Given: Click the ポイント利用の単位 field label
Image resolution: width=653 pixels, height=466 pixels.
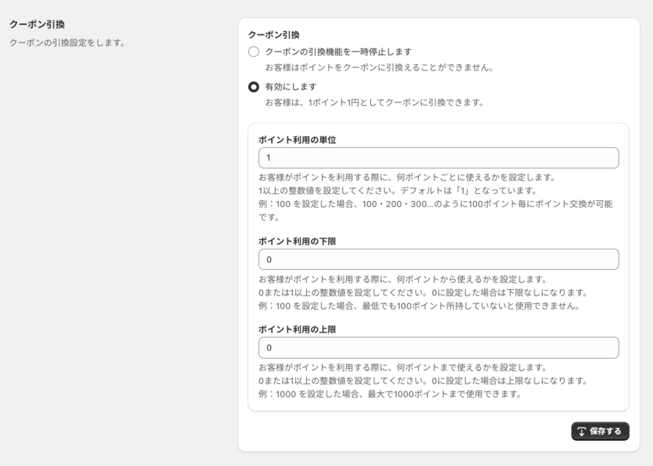Looking at the screenshot, I should (x=297, y=140).
